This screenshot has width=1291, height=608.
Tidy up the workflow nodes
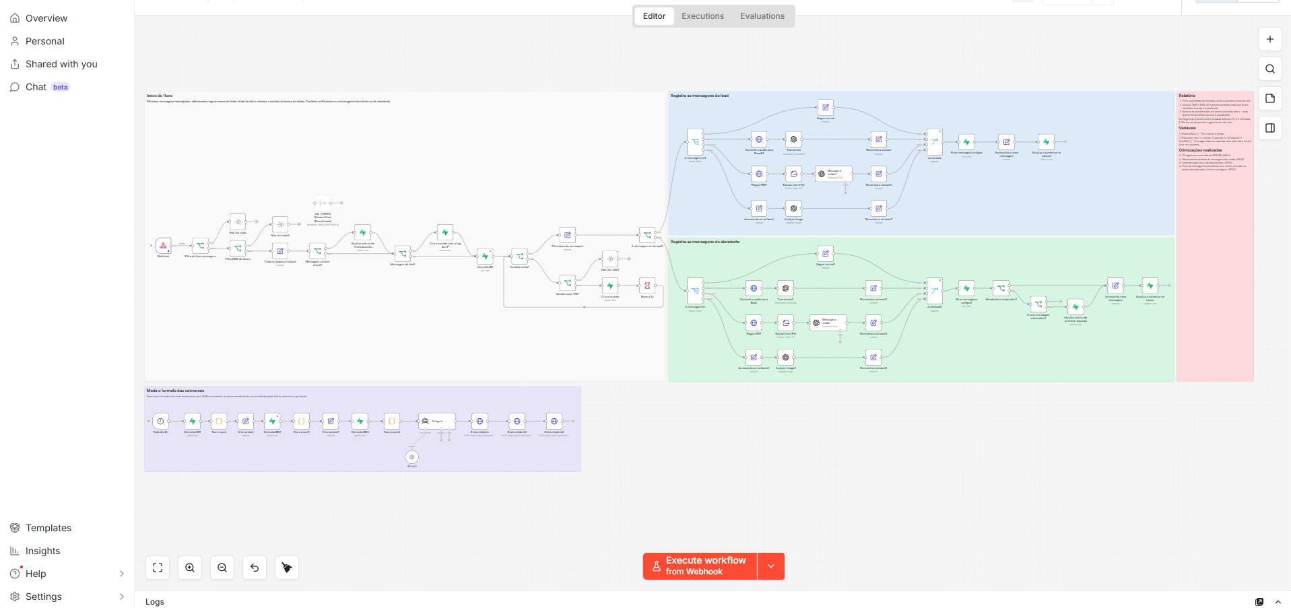pyautogui.click(x=287, y=568)
